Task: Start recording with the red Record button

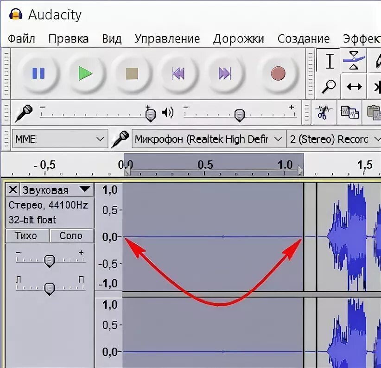Action: click(278, 73)
